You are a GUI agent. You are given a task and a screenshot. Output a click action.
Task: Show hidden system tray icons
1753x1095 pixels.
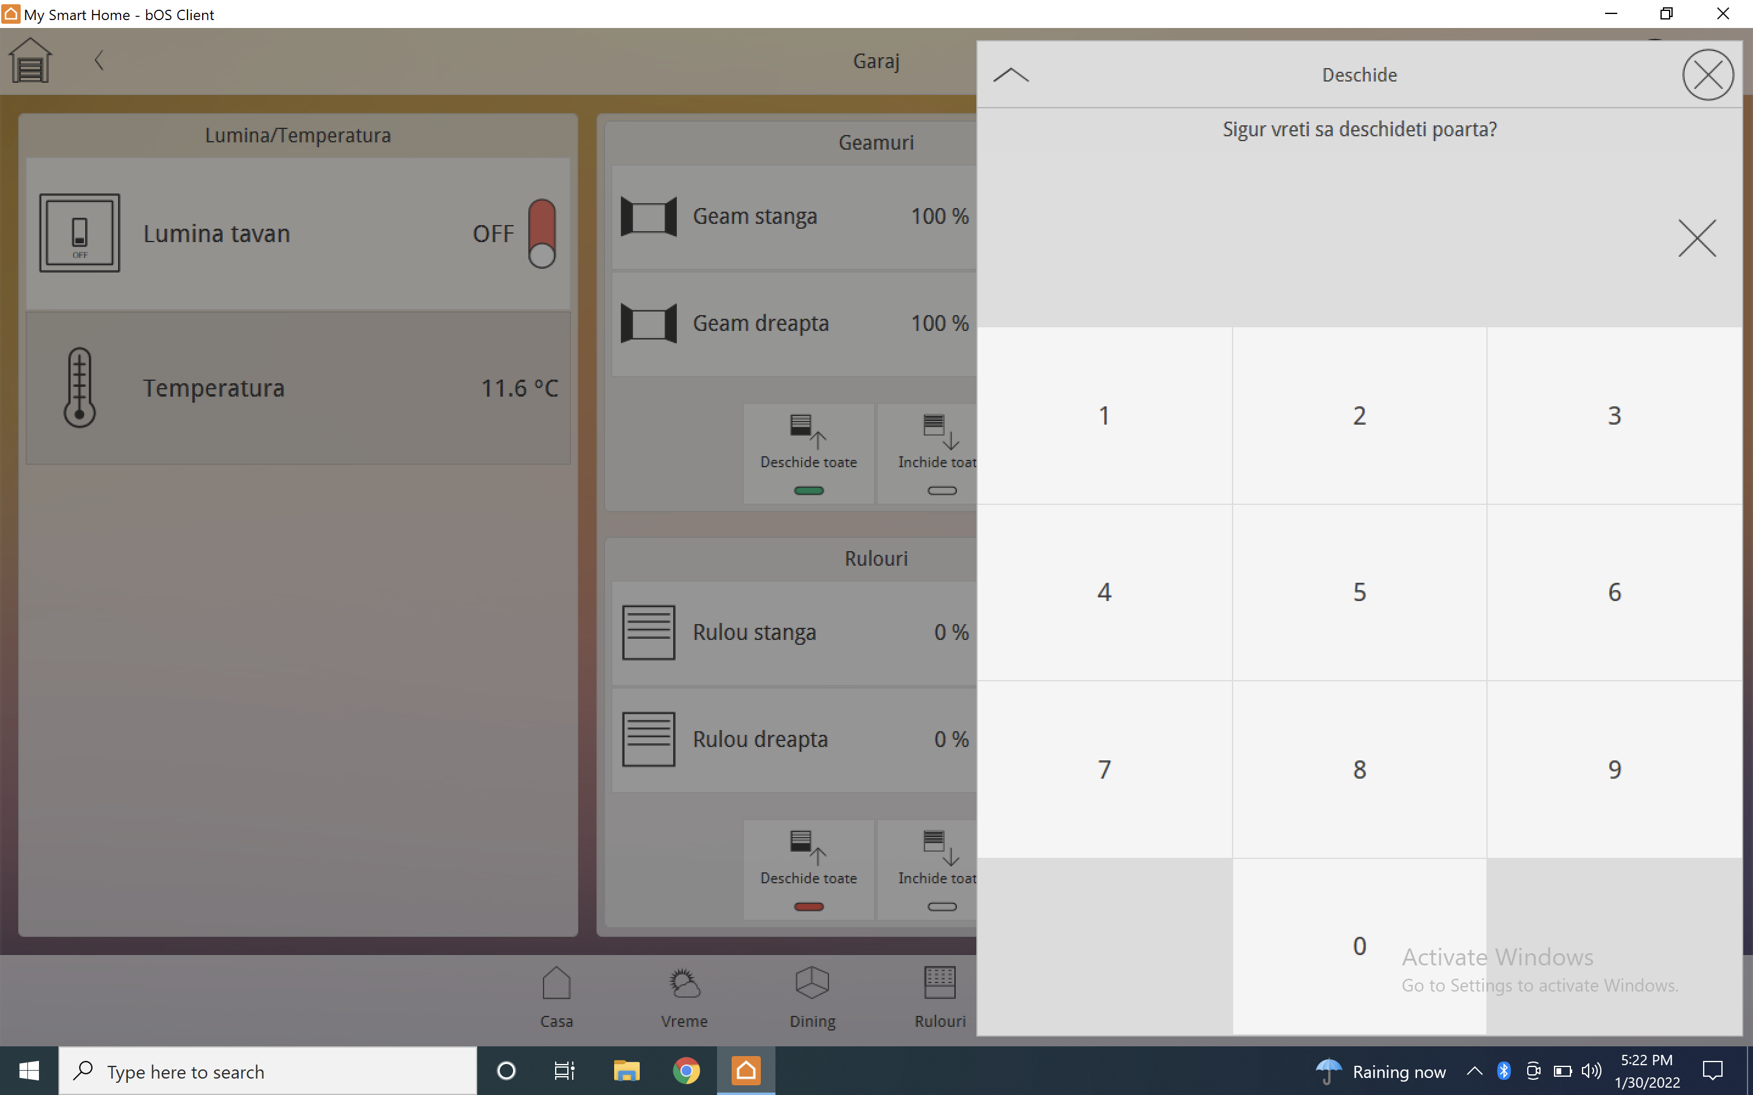coord(1474,1071)
